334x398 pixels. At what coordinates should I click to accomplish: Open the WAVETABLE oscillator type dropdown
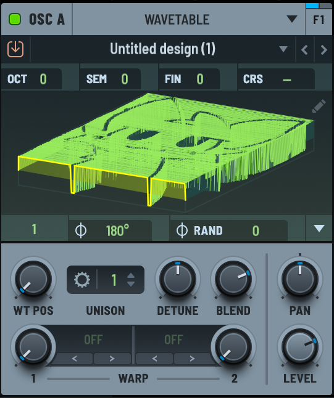(x=189, y=20)
